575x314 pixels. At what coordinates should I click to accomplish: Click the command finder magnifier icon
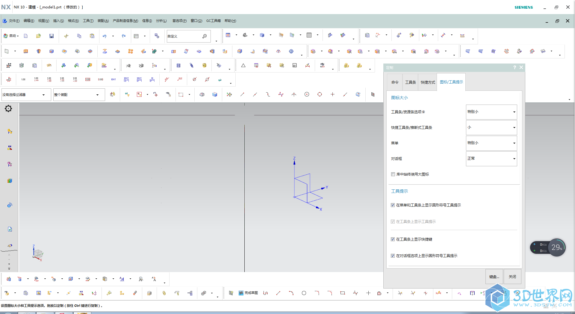coord(205,36)
